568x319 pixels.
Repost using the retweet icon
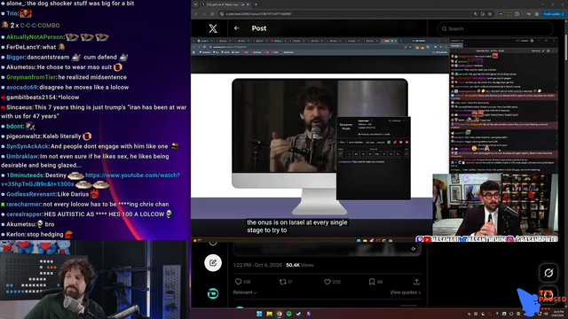283,282
